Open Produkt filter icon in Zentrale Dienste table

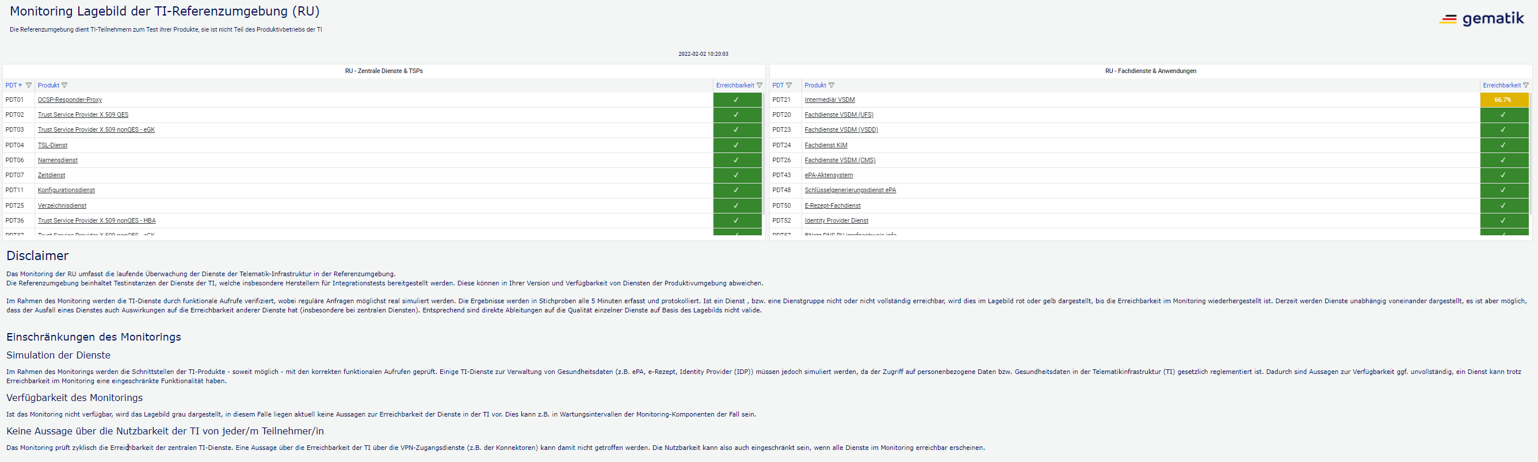coord(65,85)
